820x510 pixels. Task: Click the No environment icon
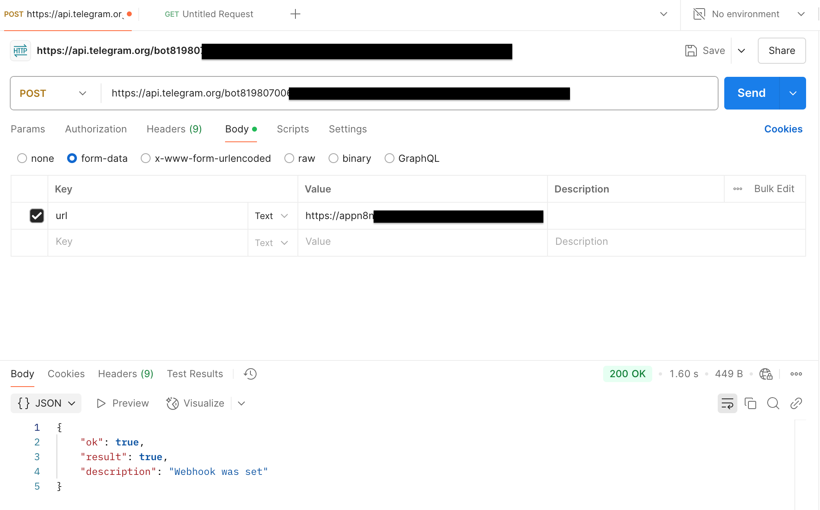click(699, 14)
